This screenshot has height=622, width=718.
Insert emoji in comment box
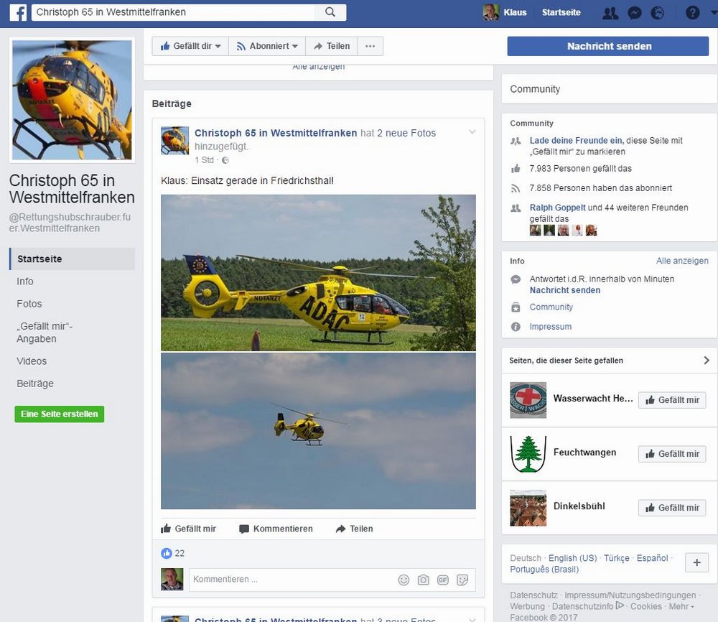(404, 580)
